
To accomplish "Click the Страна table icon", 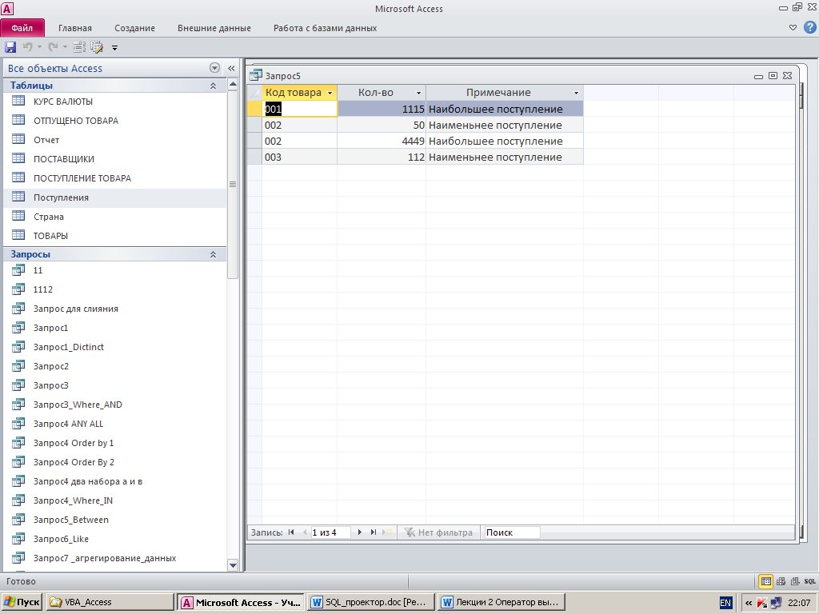I will pyautogui.click(x=18, y=216).
